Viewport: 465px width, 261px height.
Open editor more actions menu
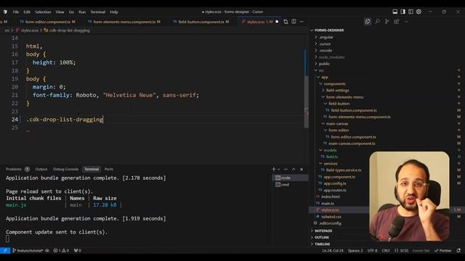click(302, 22)
